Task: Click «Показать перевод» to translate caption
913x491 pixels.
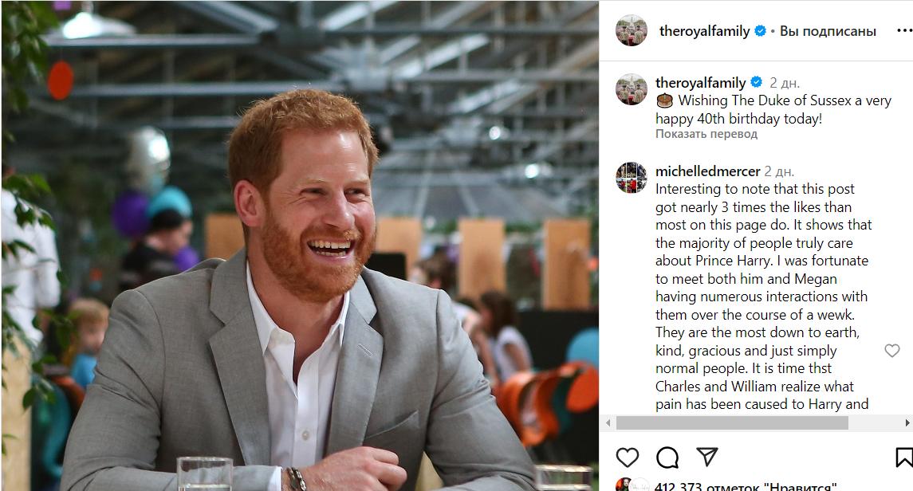Action: coord(706,134)
